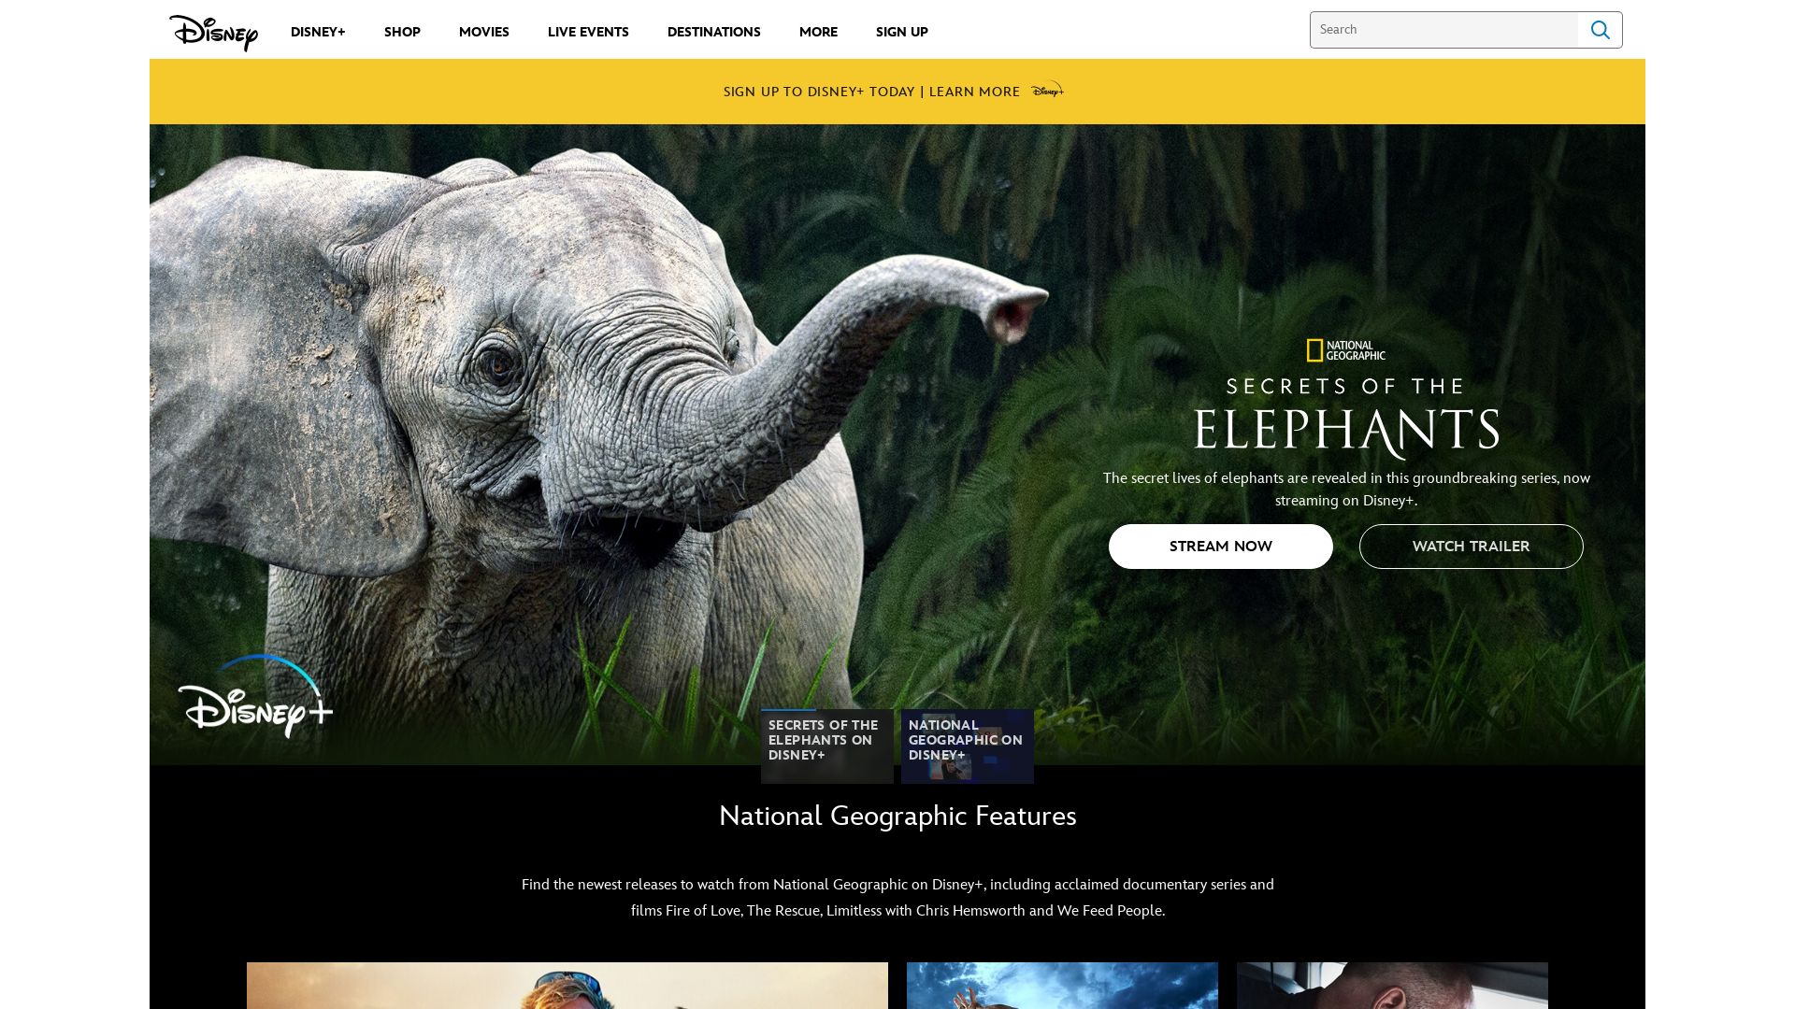Open the DESTINATIONS menu item
The height and width of the screenshot is (1009, 1795).
point(714,32)
